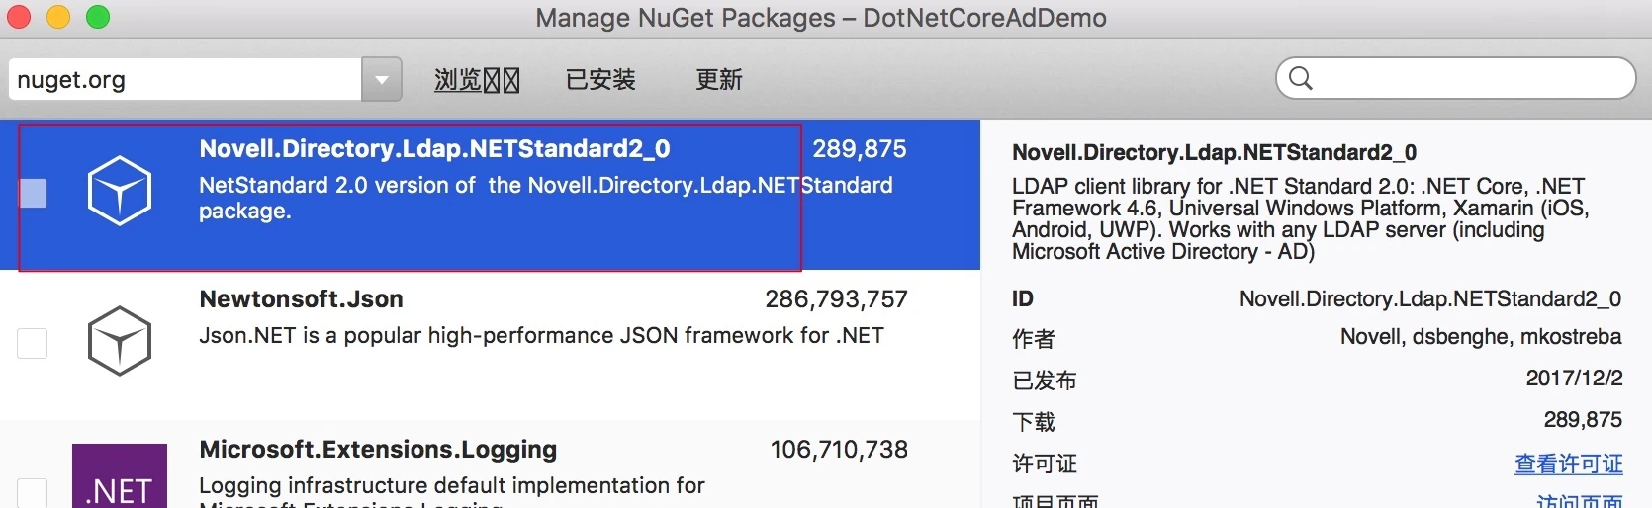Toggle checkbox for Novell.Directory.Ldap.NETStandard2_0 package

(34, 194)
